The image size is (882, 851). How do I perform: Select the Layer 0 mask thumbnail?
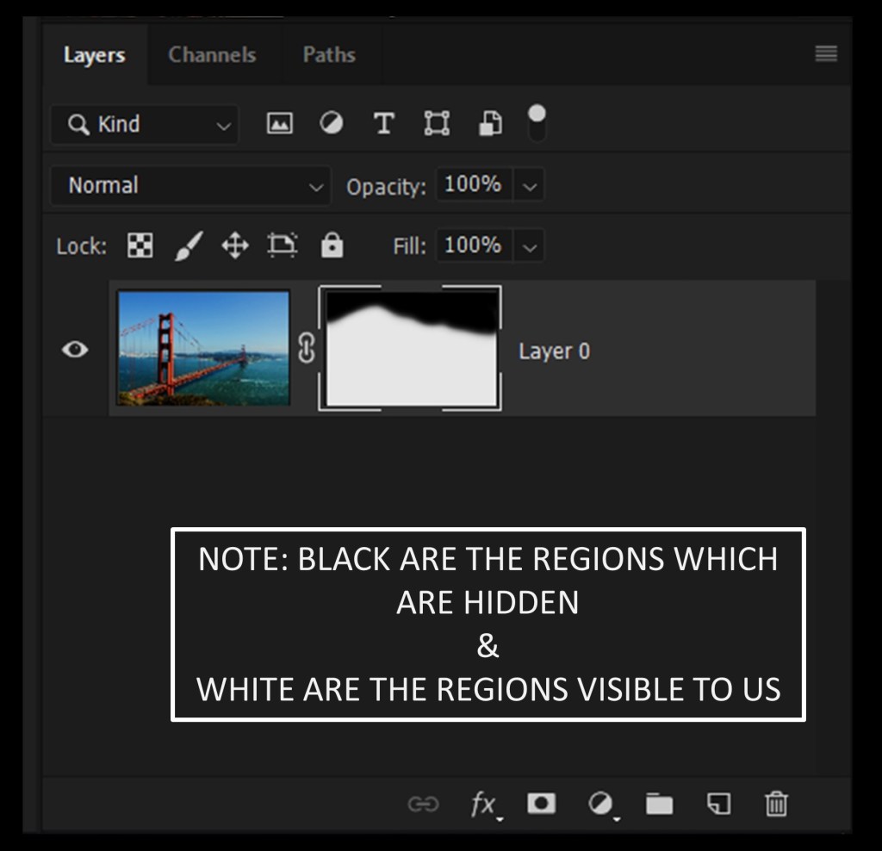[411, 349]
